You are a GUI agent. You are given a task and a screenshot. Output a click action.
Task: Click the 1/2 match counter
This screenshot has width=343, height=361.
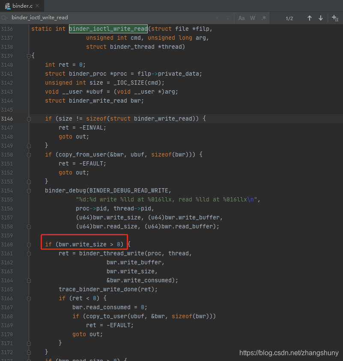(289, 18)
